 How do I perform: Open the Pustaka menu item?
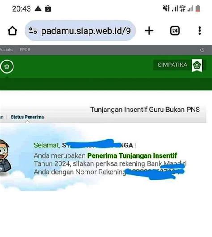pos(7,49)
